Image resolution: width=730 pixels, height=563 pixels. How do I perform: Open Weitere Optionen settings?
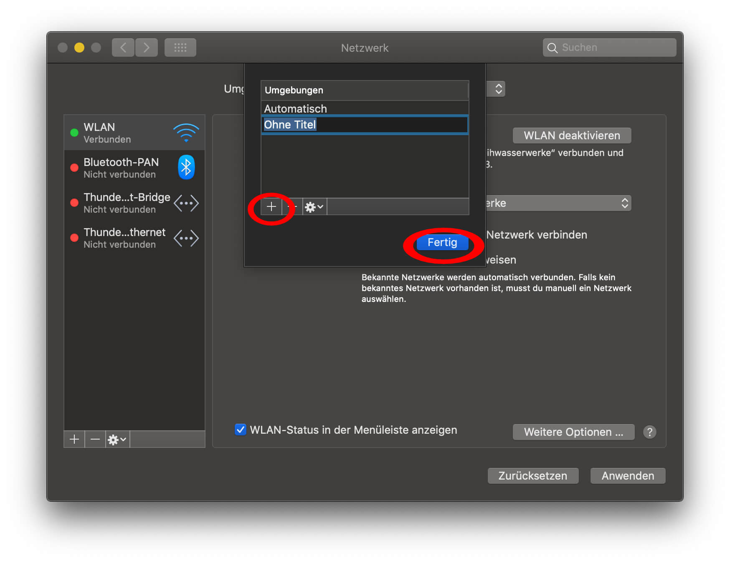coord(573,432)
